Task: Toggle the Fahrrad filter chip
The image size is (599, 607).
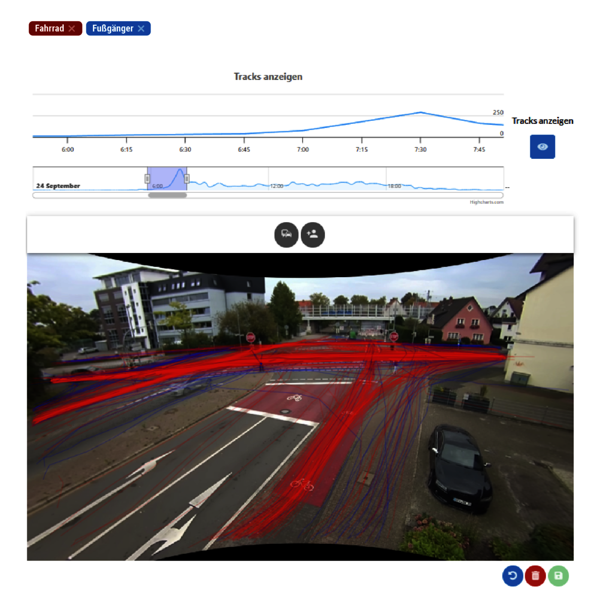Action: coord(51,28)
